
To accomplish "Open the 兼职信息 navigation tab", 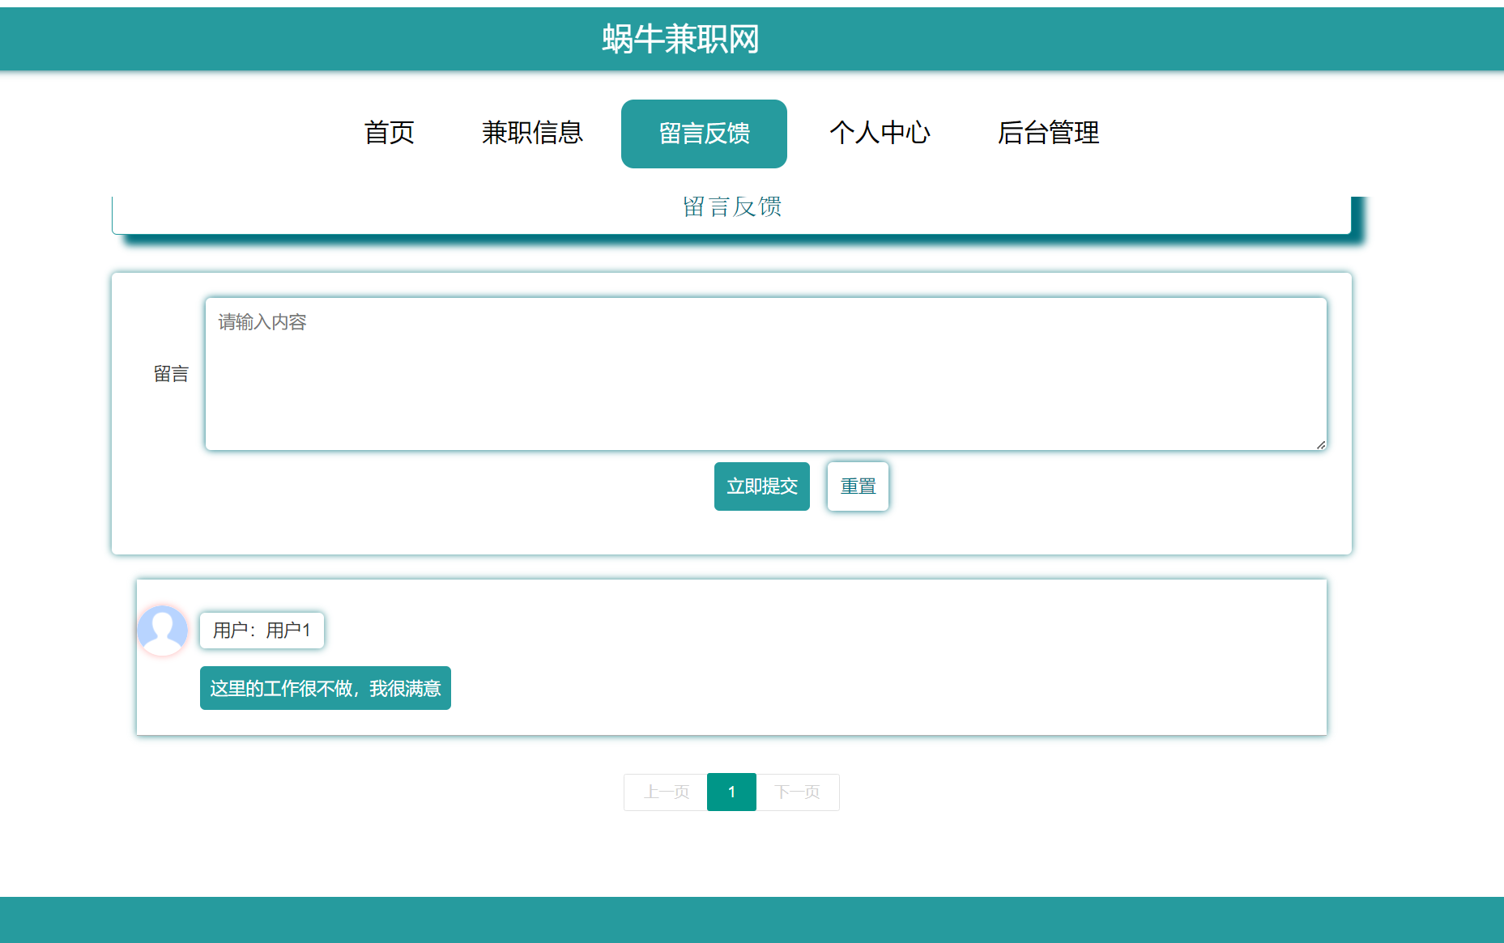I will coord(532,133).
